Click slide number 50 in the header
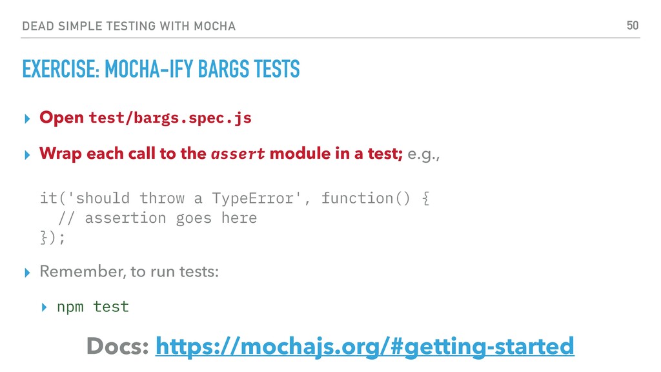The width and height of the screenshot is (661, 372). tap(633, 26)
